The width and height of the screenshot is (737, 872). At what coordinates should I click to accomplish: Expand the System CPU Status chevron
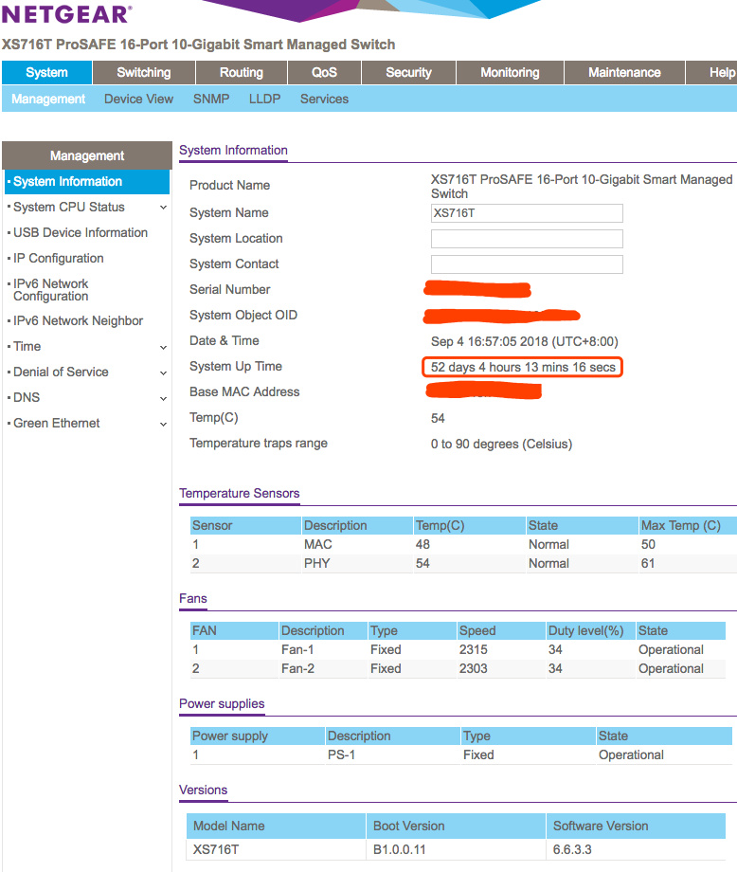pyautogui.click(x=163, y=208)
